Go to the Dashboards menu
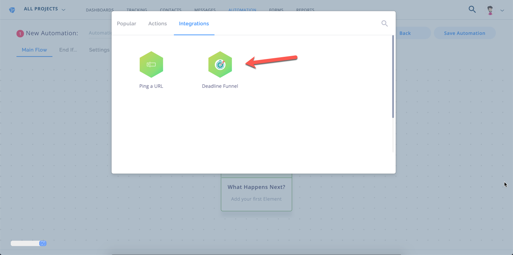 pyautogui.click(x=100, y=10)
